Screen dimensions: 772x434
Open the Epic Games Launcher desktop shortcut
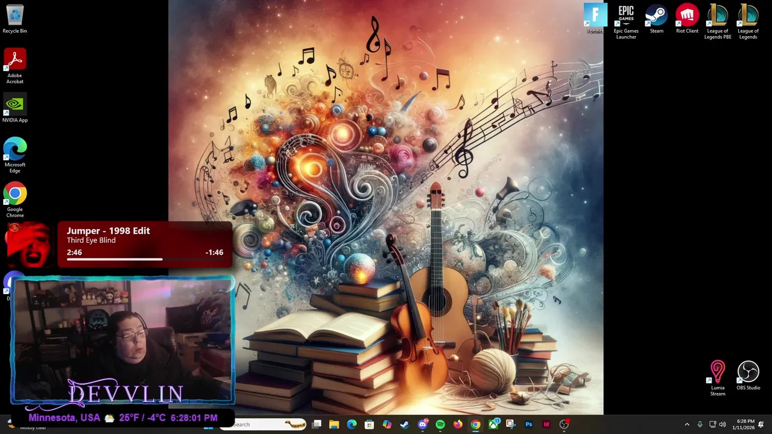pyautogui.click(x=626, y=22)
